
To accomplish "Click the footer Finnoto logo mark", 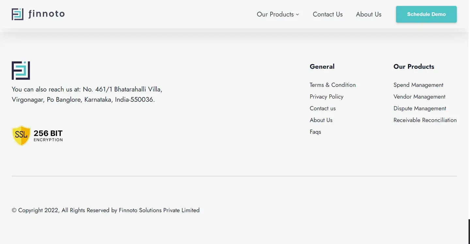I will point(21,70).
